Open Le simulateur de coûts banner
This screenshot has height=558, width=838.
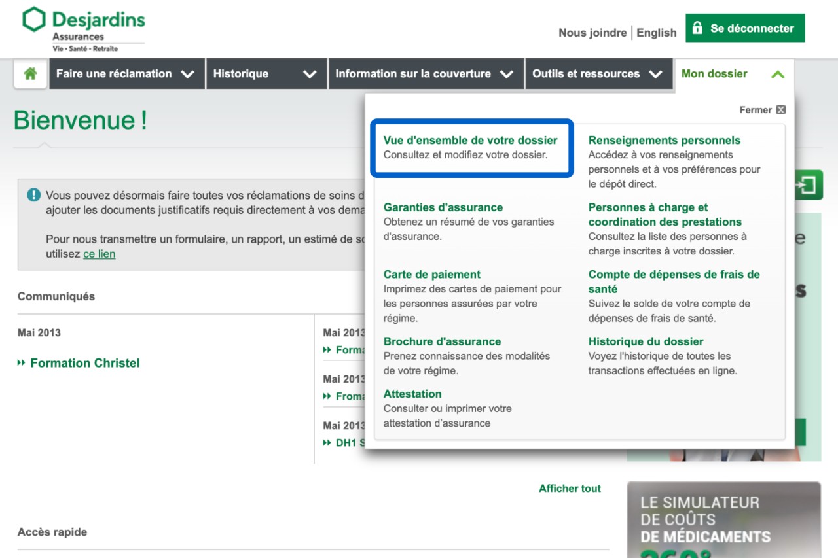pos(723,520)
